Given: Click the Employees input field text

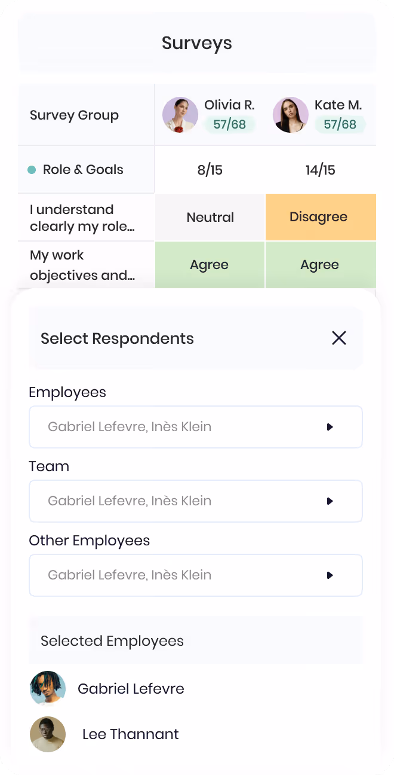Looking at the screenshot, I should click(130, 427).
